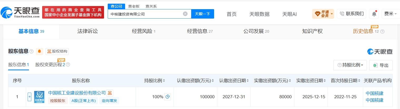Select the 查关系 search tab

pos(151,6)
